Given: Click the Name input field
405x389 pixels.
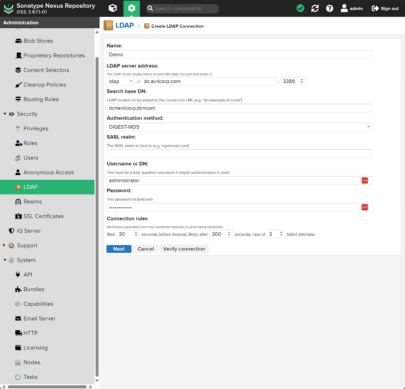Looking at the screenshot, I should 240,54.
